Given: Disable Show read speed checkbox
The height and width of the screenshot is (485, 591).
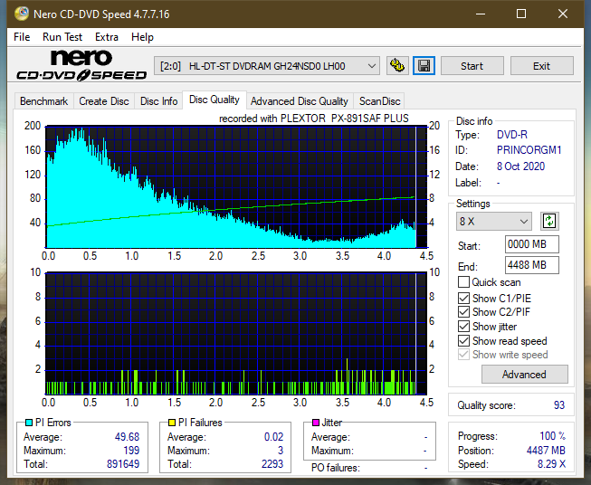Looking at the screenshot, I should tap(463, 340).
